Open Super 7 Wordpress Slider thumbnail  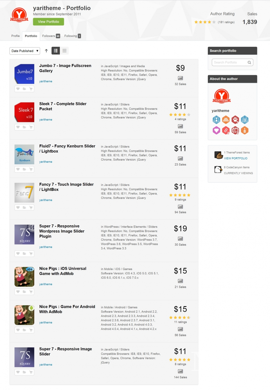tap(24, 235)
